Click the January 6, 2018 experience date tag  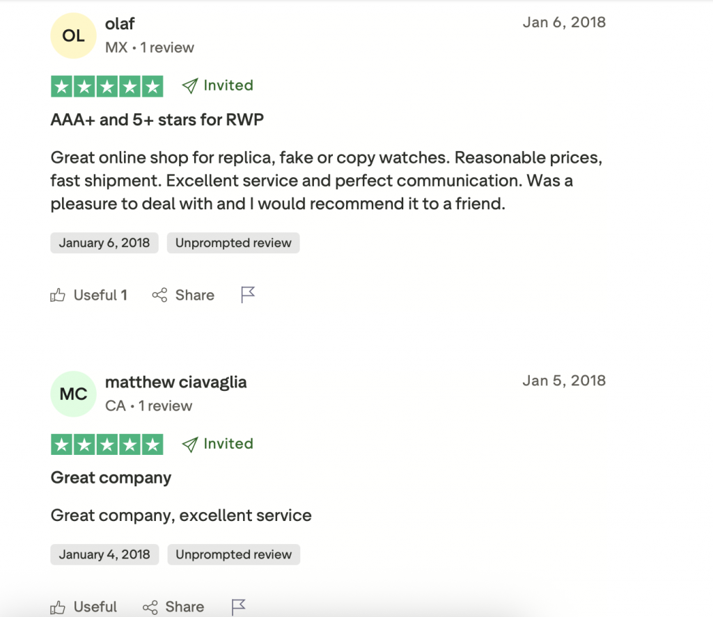click(x=104, y=243)
